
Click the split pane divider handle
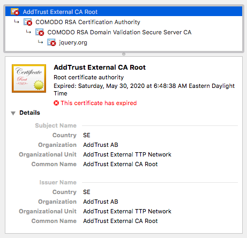click(124, 54)
